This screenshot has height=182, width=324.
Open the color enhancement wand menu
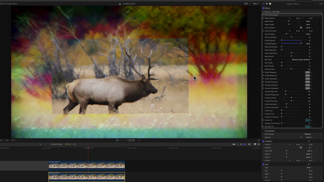(x=7, y=140)
